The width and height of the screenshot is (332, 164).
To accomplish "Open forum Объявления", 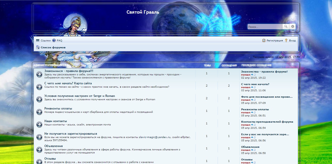I will click(x=53, y=146).
